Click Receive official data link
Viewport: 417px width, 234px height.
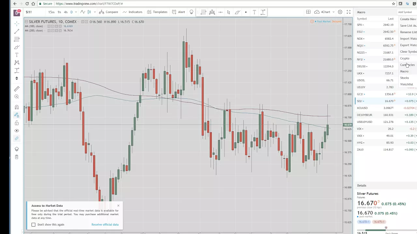tap(105, 225)
